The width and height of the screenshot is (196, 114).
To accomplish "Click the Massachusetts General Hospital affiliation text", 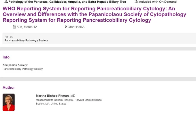I will 69,100.
